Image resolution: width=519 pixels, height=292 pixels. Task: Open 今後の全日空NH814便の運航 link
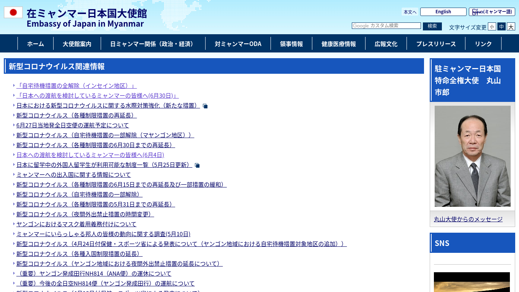(x=105, y=283)
